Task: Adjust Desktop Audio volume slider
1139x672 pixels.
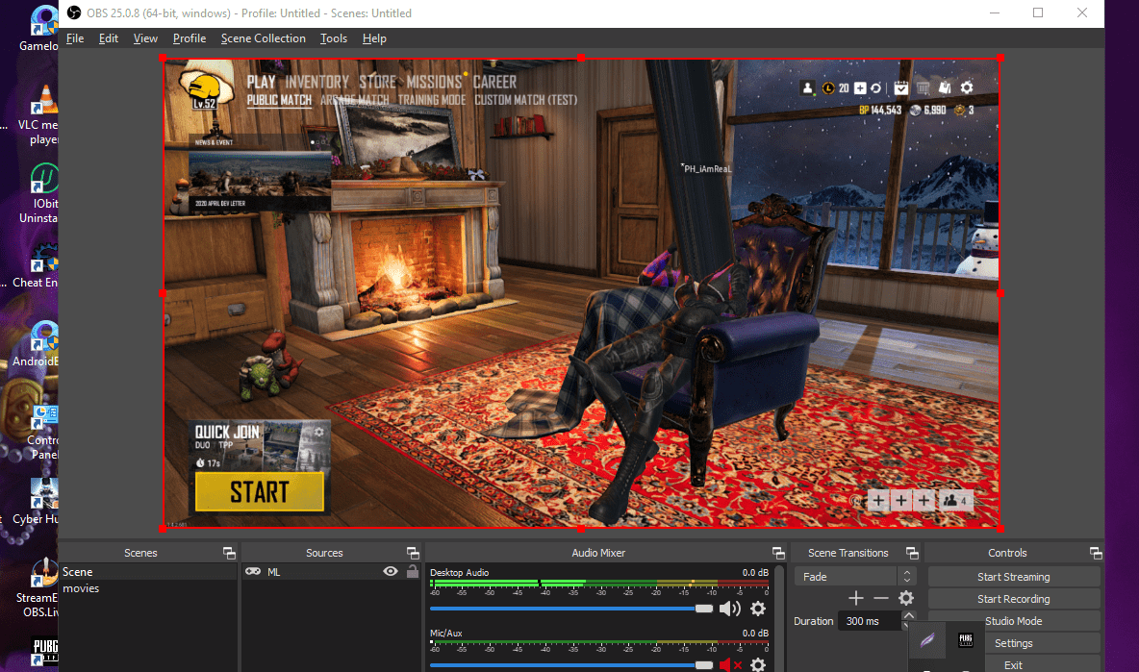Action: pos(571,609)
